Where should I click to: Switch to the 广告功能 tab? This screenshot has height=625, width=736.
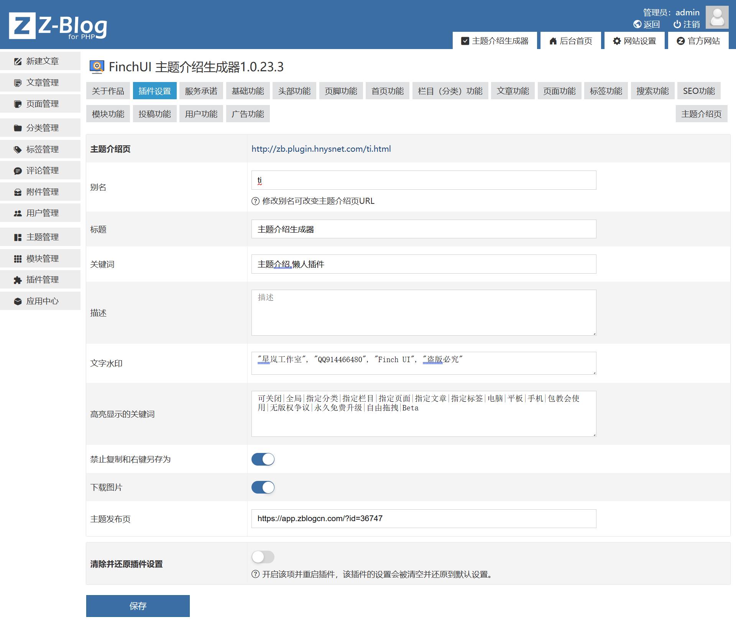(248, 114)
